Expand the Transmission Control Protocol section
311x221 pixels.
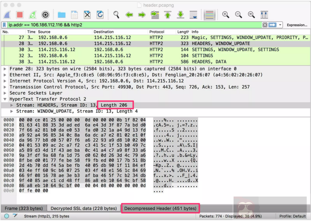tap(5, 87)
